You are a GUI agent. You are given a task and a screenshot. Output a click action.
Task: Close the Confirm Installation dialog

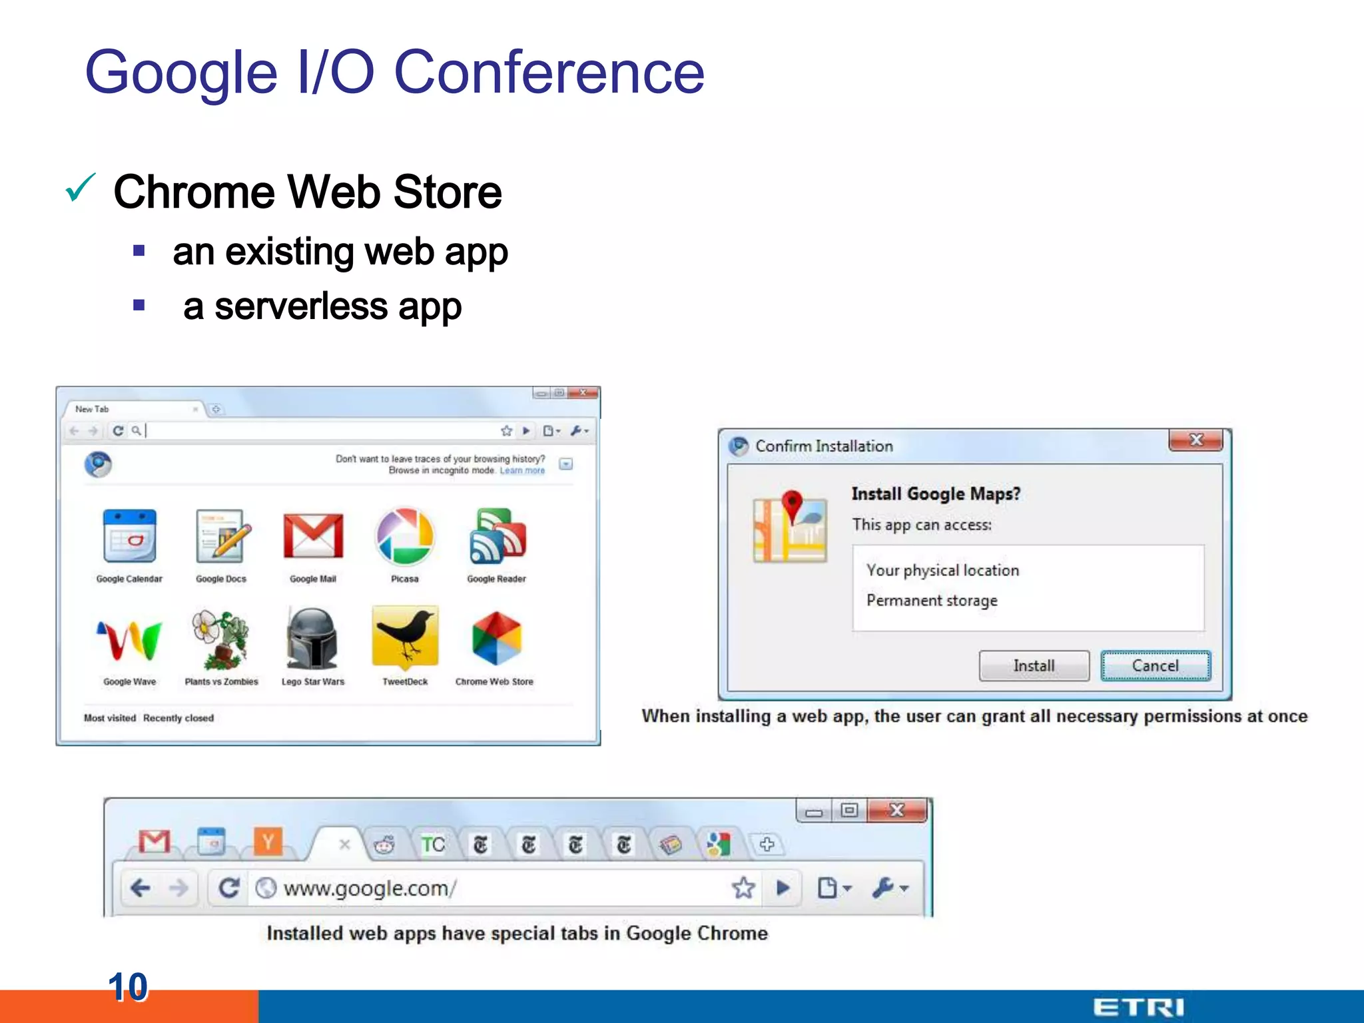coord(1196,440)
